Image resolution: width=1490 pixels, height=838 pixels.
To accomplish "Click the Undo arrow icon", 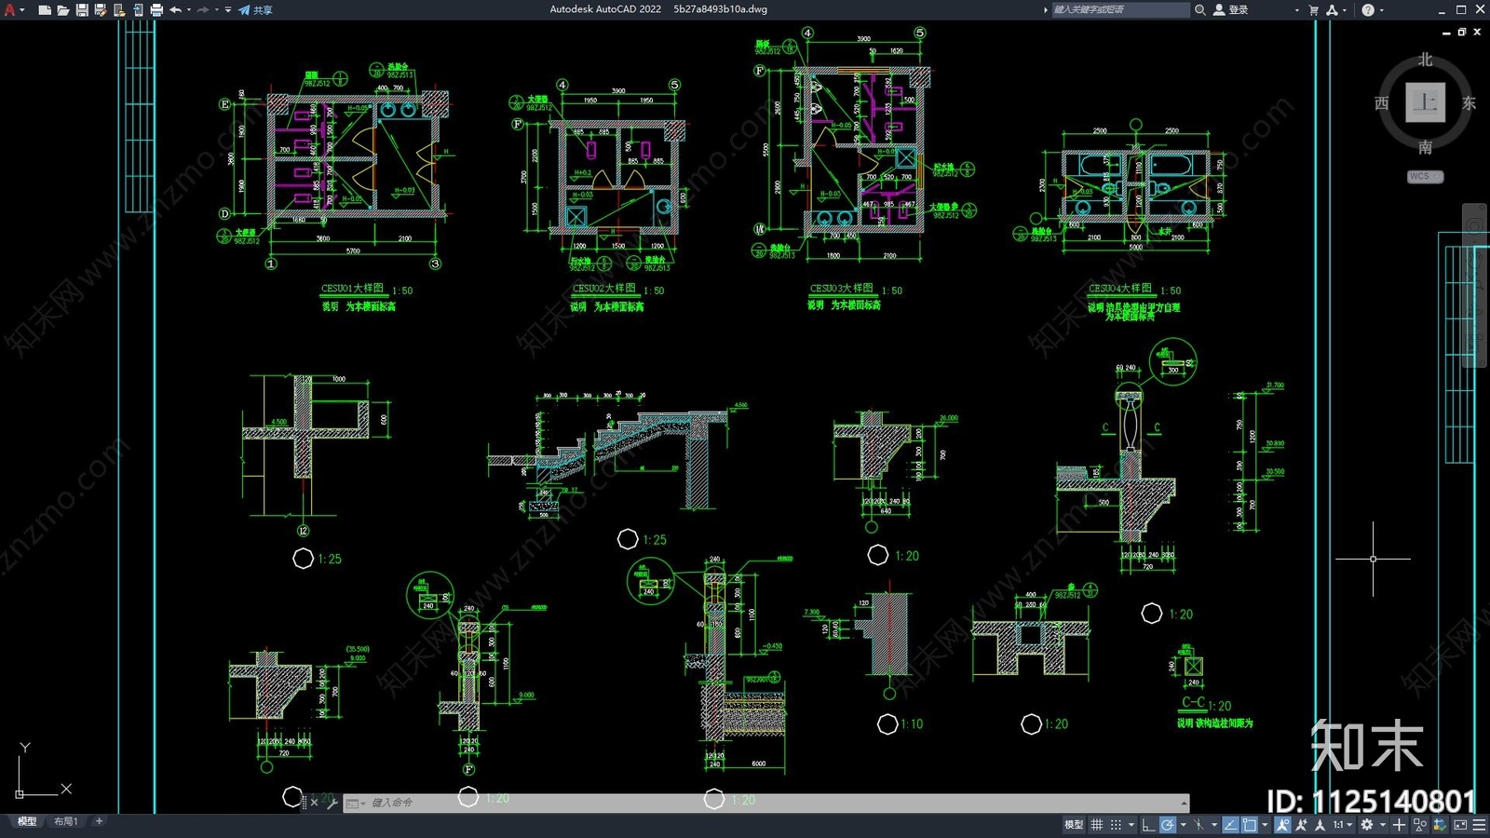I will click(175, 9).
